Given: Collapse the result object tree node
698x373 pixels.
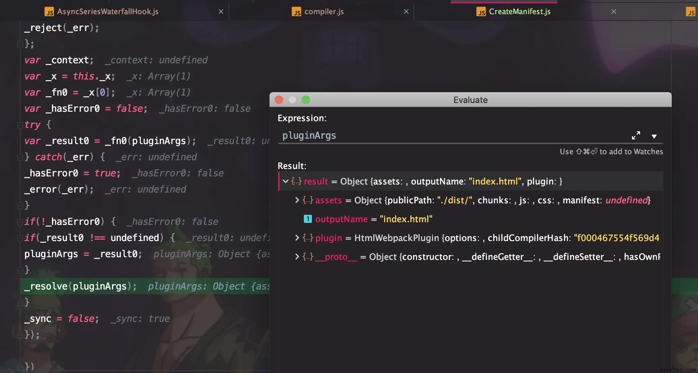Looking at the screenshot, I should click(285, 181).
